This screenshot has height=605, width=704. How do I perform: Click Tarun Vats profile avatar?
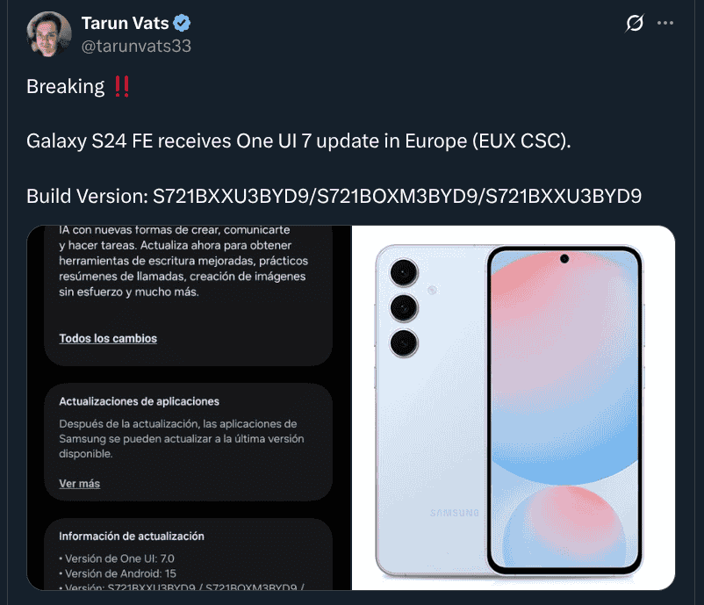point(49,34)
